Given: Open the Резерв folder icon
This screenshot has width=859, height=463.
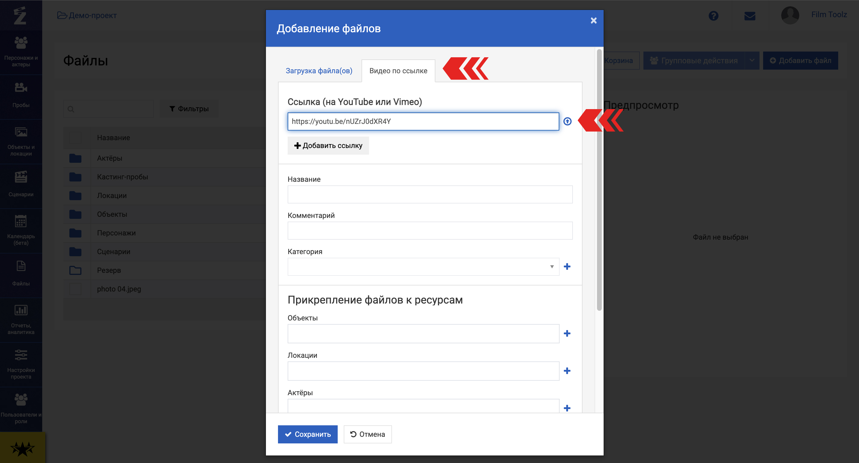Looking at the screenshot, I should click(x=75, y=270).
